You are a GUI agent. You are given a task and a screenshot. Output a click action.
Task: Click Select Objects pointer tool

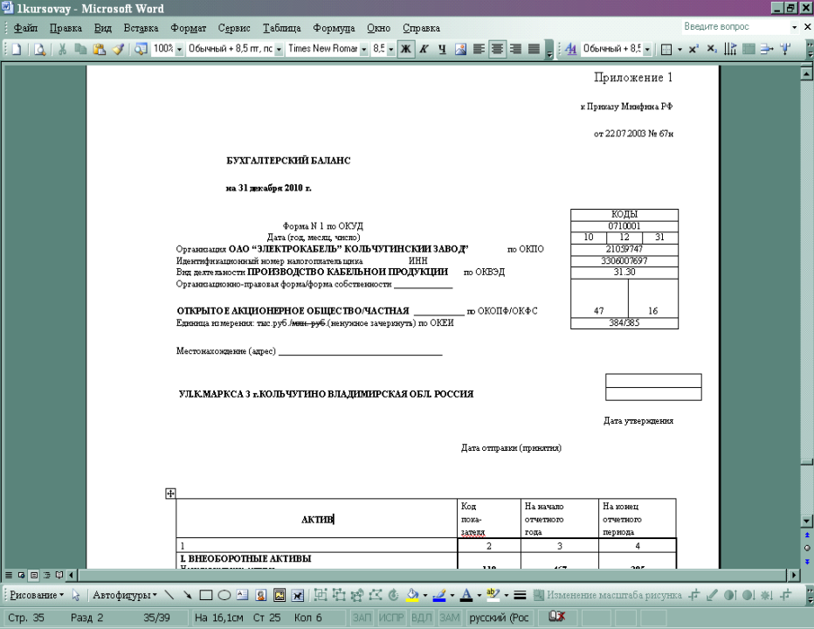click(x=76, y=595)
